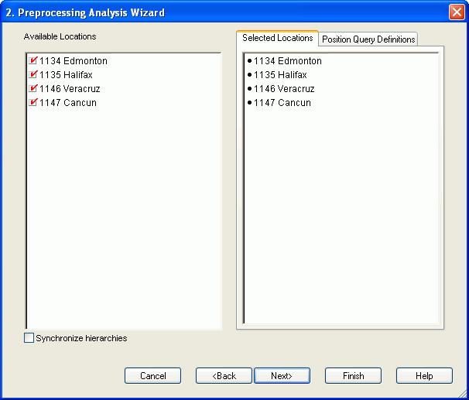The height and width of the screenshot is (400, 469).
Task: Select 1134 Edmonton in Selected Locations list
Action: [285, 60]
